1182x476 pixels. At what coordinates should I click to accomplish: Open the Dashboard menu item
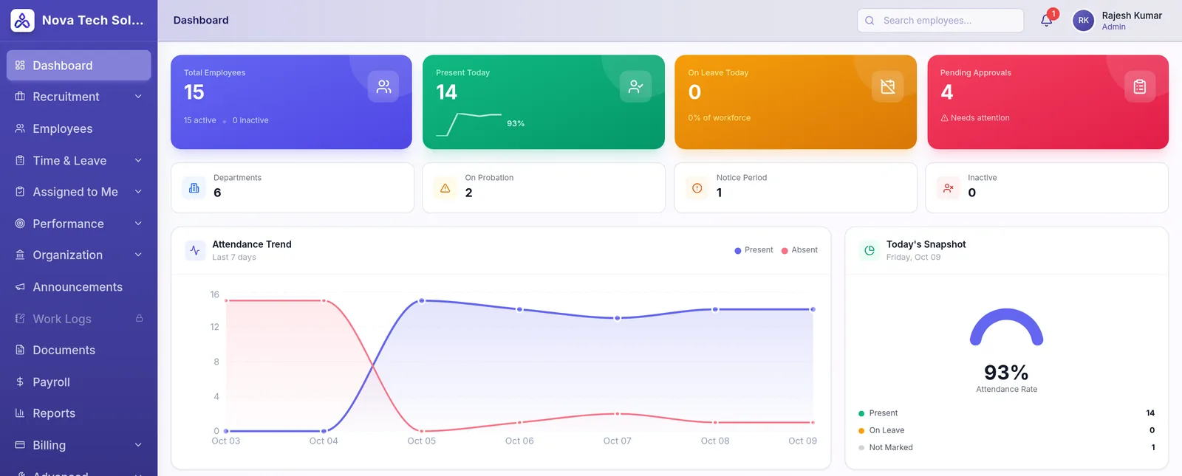(78, 66)
